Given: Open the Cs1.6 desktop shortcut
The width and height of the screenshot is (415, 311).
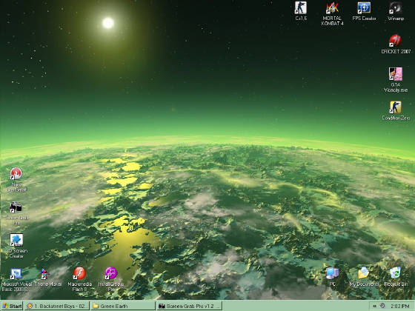Looking at the screenshot, I should [x=301, y=8].
